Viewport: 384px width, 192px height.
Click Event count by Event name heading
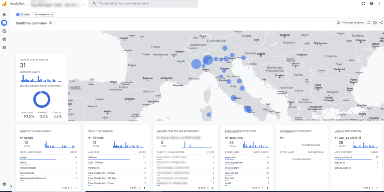(x=240, y=131)
